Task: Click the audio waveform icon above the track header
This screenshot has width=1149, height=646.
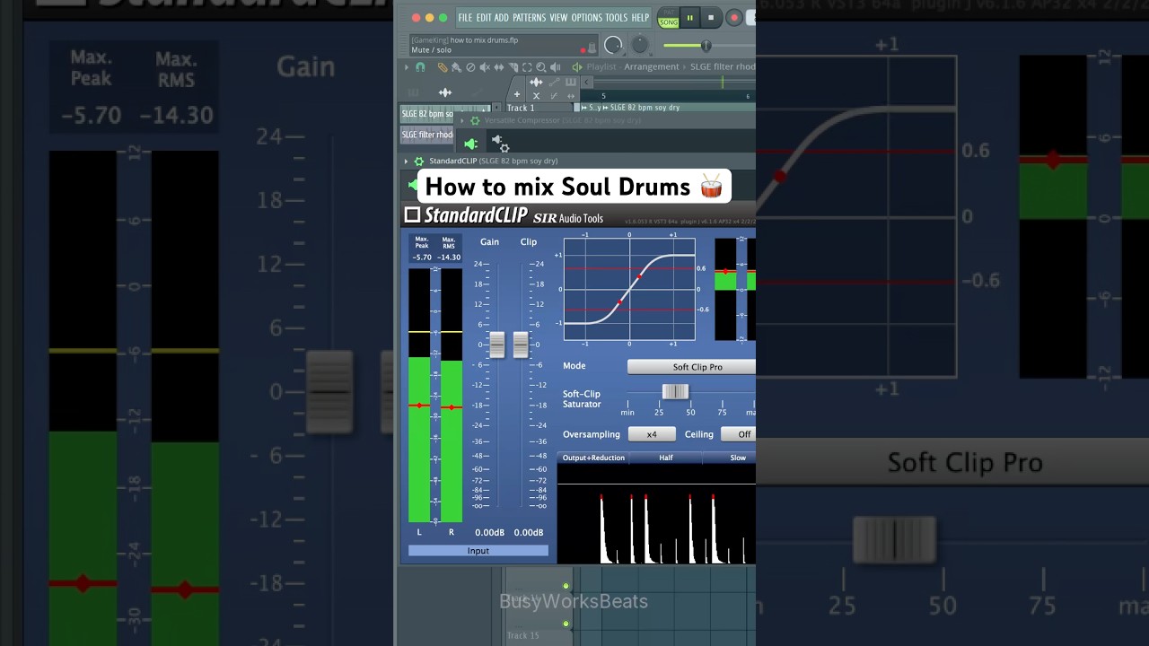Action: pyautogui.click(x=536, y=83)
